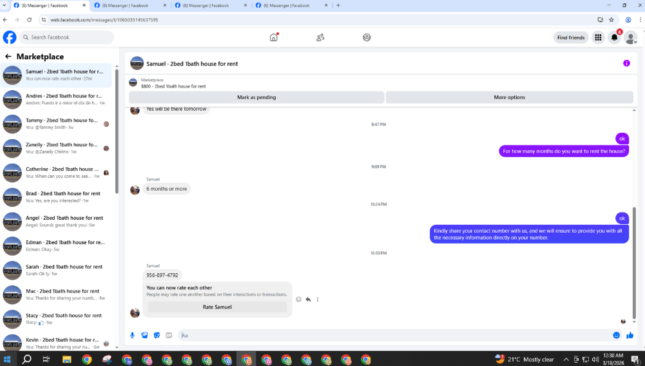Open Mac conversation in the list

(x=56, y=294)
